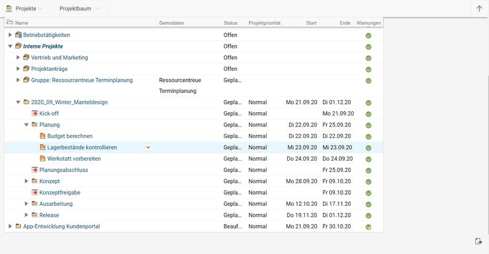The height and width of the screenshot is (254, 489).
Task: Click the Demodaten column header
Action: tap(171, 23)
